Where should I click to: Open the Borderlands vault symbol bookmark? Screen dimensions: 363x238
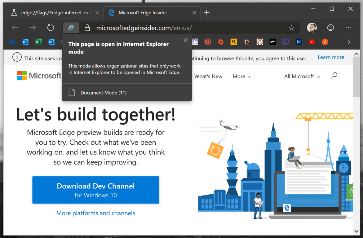(260, 42)
